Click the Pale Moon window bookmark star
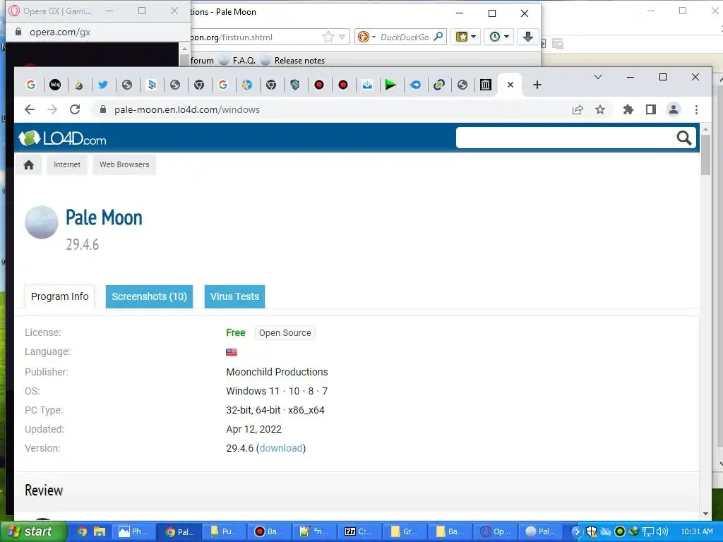Image resolution: width=723 pixels, height=542 pixels. [x=328, y=37]
